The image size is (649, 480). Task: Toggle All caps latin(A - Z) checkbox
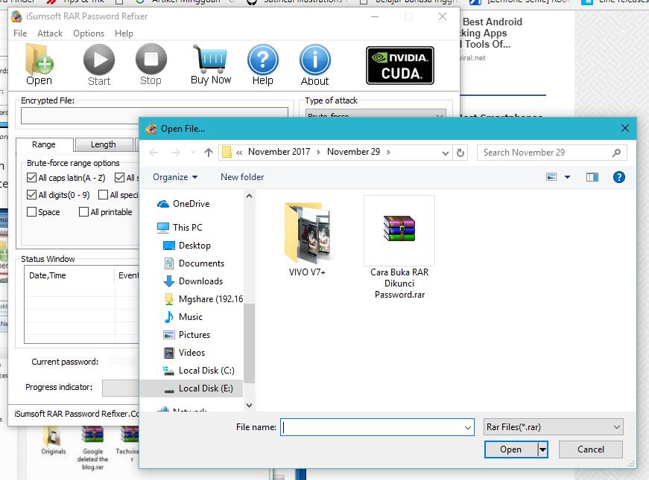click(31, 178)
